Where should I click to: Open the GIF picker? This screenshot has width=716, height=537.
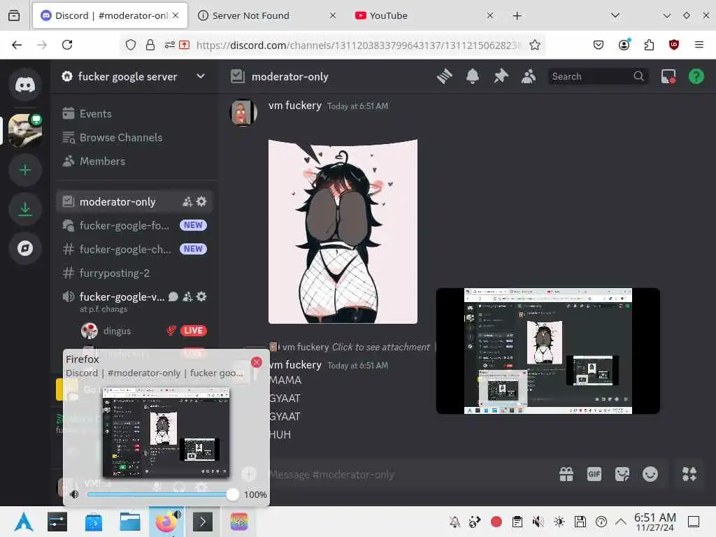coord(594,475)
